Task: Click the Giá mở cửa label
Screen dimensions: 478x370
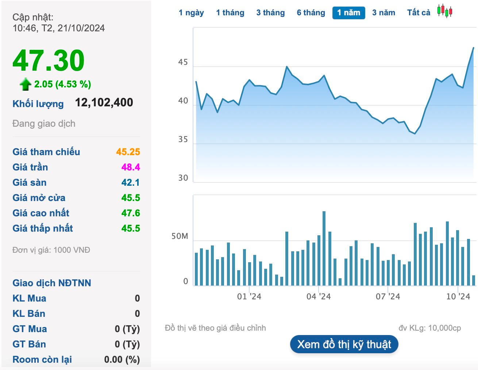Action: (x=39, y=198)
